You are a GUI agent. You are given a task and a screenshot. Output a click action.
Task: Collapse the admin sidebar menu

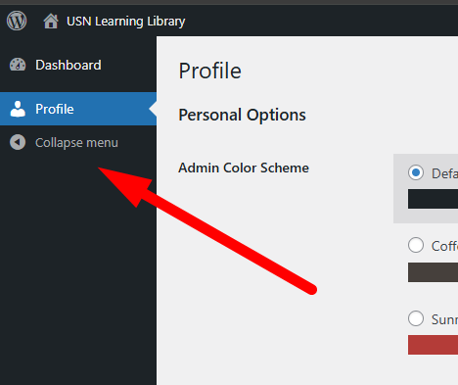pyautogui.click(x=78, y=142)
